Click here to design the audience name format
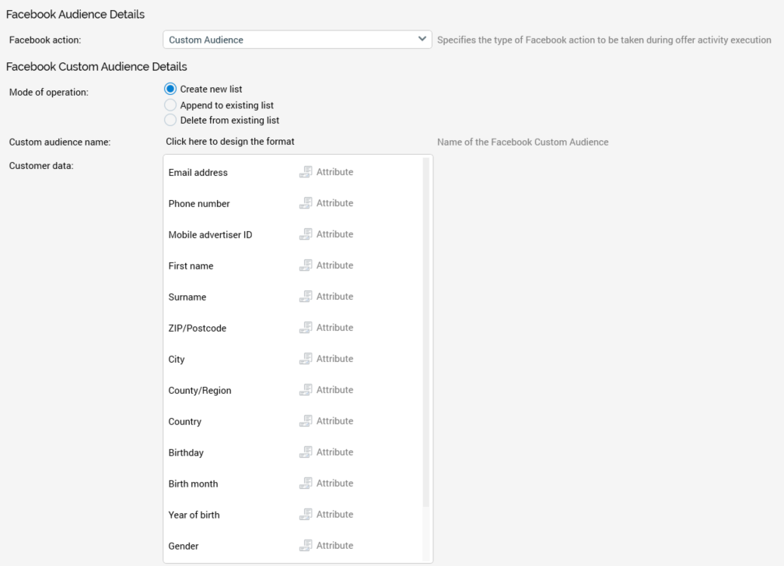Viewport: 784px width, 566px height. pyautogui.click(x=230, y=142)
